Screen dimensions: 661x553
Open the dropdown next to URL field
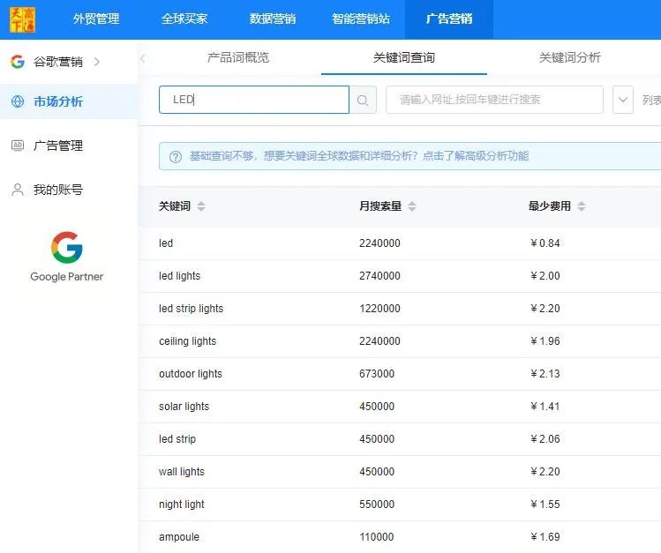pyautogui.click(x=623, y=100)
